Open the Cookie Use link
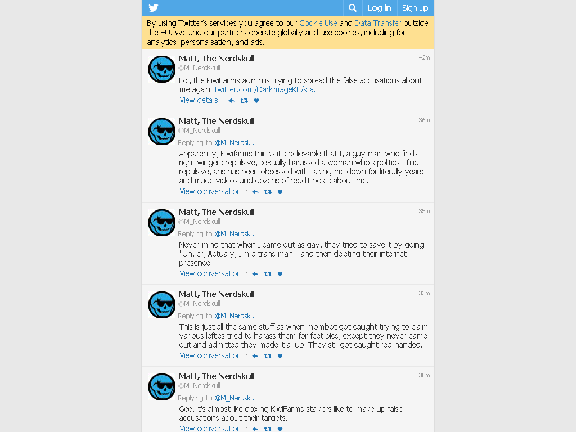576x432 pixels. (318, 23)
